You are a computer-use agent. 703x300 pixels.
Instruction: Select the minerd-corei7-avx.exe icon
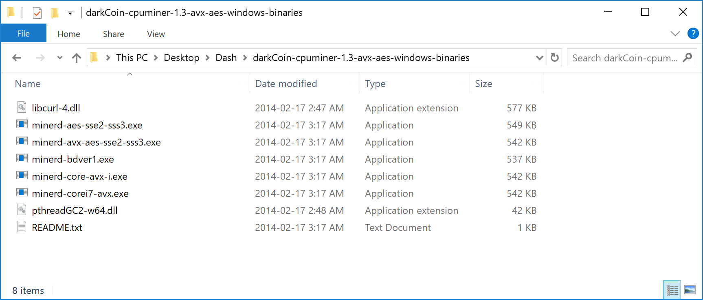(22, 193)
